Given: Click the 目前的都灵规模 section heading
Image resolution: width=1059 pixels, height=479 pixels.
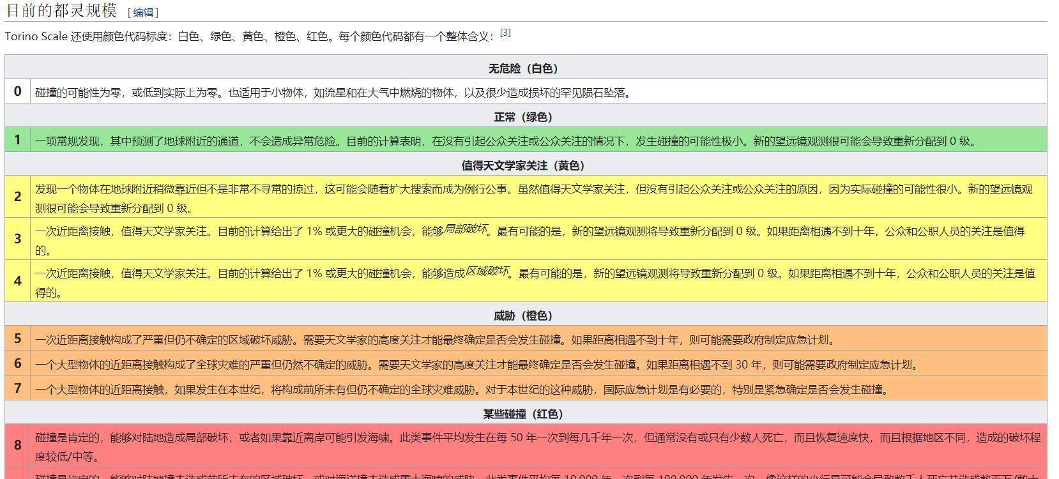Looking at the screenshot, I should click(x=61, y=11).
